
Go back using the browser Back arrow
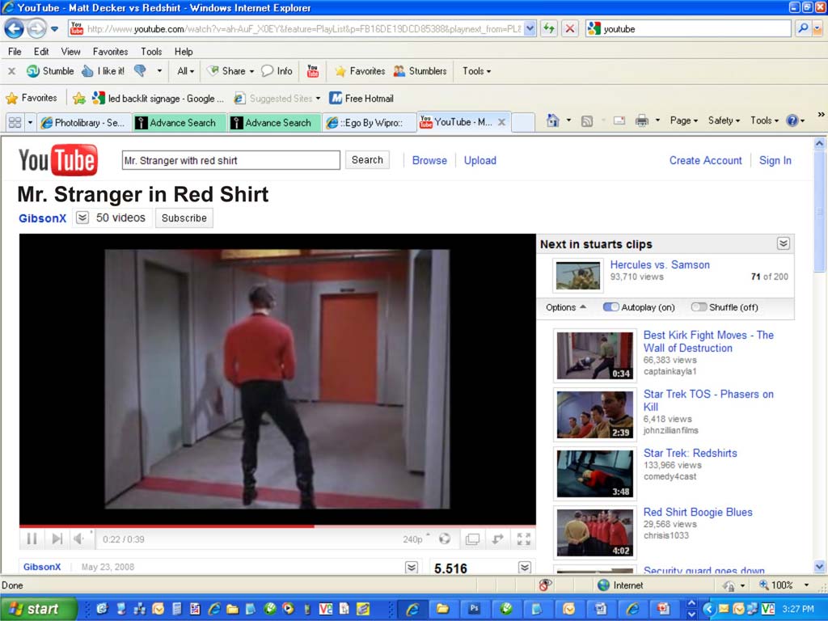point(15,28)
